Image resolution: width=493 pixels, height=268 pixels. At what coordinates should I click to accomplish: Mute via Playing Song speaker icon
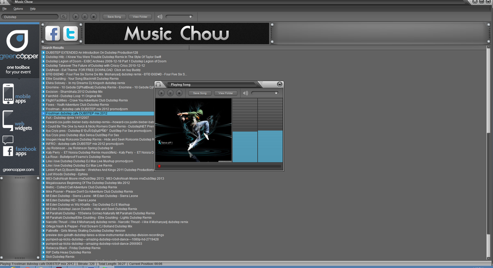[x=245, y=93]
